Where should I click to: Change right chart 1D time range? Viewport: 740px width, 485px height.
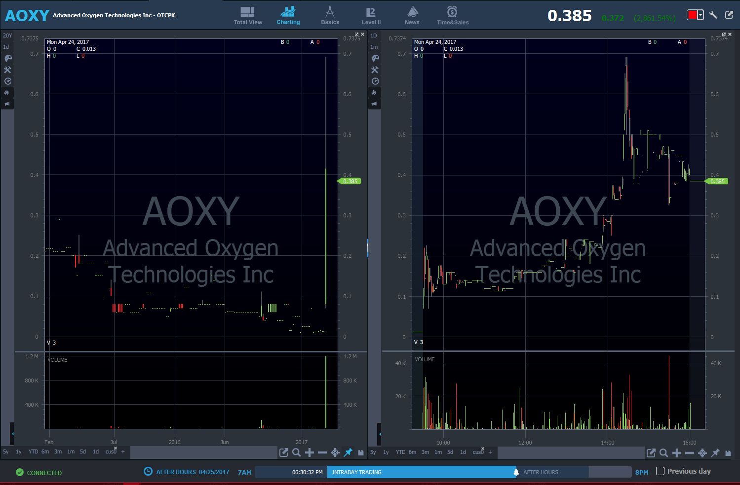[374, 35]
